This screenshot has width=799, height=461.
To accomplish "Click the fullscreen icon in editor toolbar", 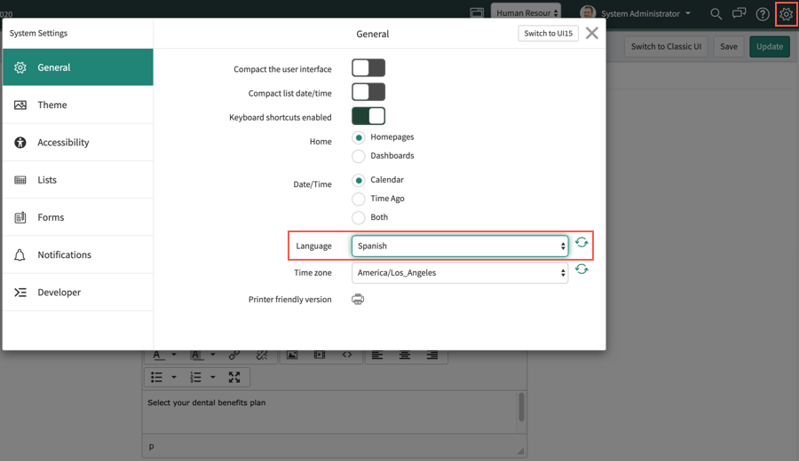I will (x=234, y=377).
